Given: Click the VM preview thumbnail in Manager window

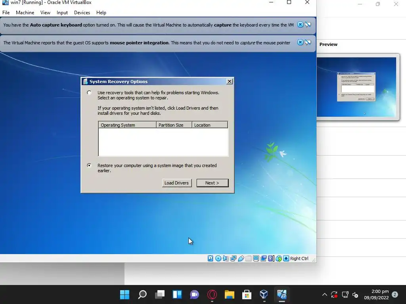Looking at the screenshot, I should pyautogui.click(x=356, y=87).
